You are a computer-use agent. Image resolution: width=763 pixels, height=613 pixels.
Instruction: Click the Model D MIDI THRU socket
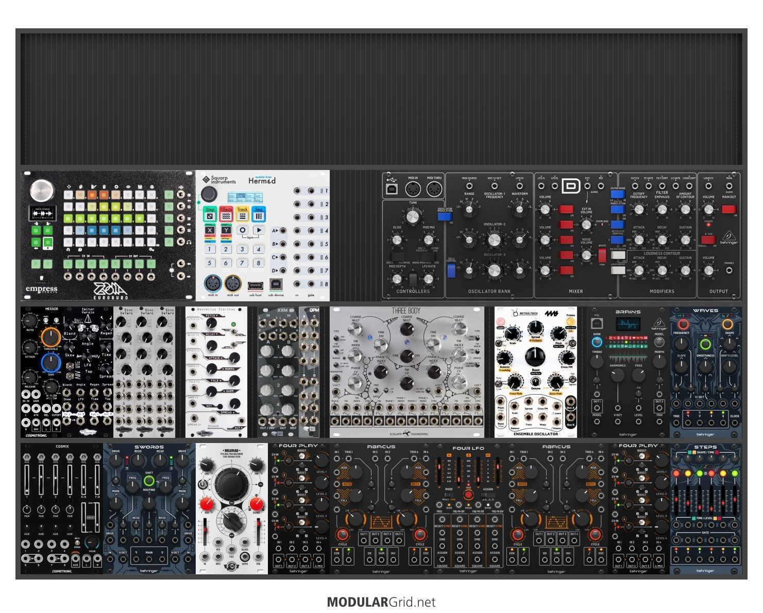click(434, 189)
